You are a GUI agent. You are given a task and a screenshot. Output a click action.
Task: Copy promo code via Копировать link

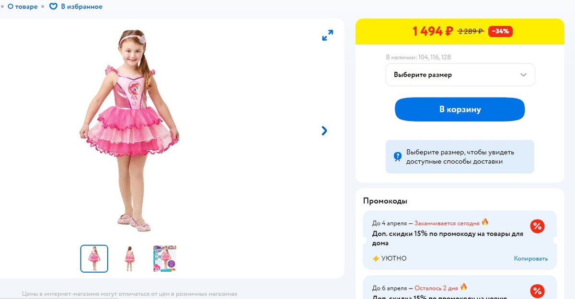(x=531, y=258)
